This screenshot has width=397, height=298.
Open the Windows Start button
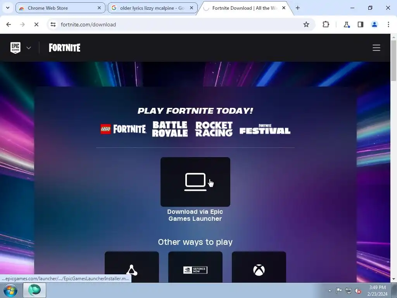pos(10,290)
